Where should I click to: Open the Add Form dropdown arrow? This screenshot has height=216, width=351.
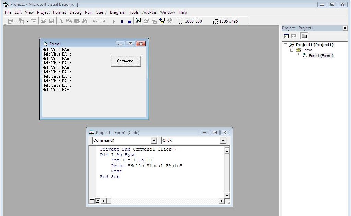point(27,21)
